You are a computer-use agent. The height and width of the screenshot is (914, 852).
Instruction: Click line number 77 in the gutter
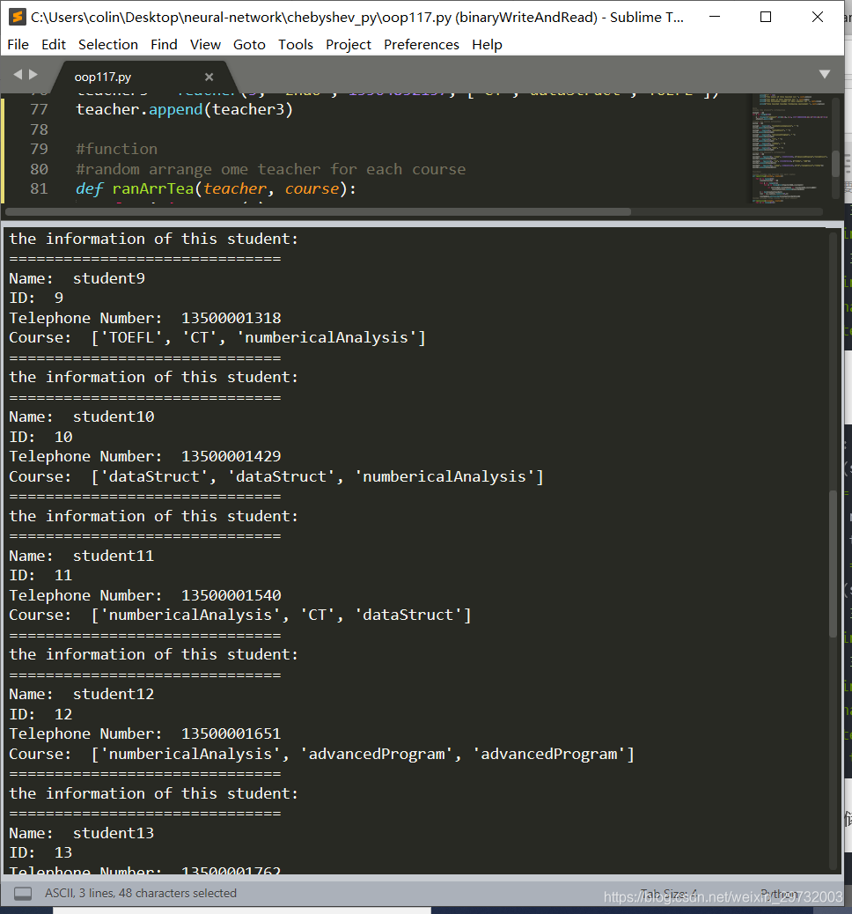[x=39, y=109]
